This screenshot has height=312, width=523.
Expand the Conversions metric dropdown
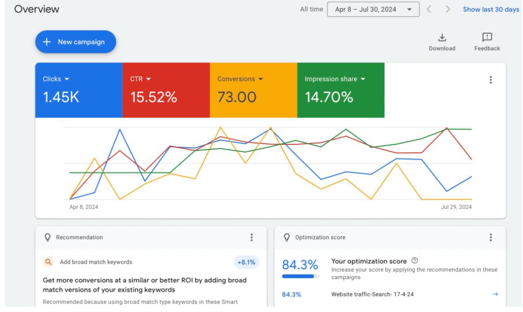240,79
